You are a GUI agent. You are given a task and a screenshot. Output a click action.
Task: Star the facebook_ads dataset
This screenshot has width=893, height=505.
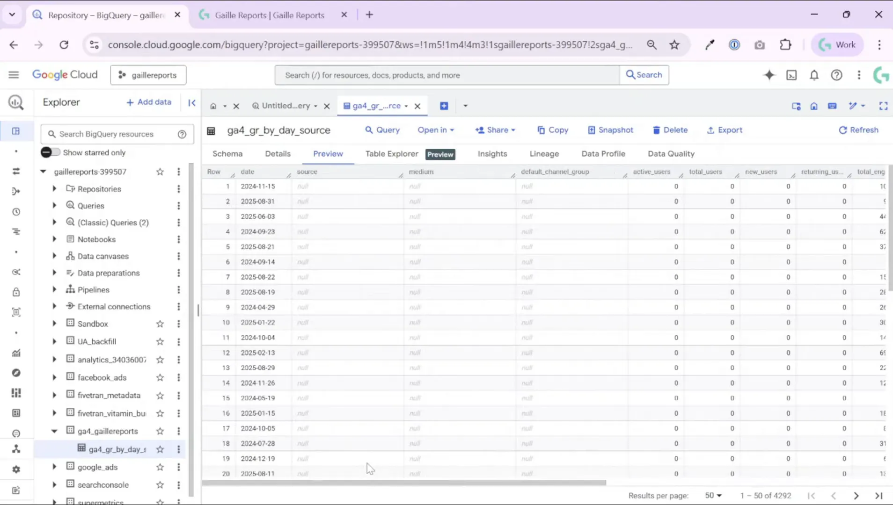[x=160, y=377]
